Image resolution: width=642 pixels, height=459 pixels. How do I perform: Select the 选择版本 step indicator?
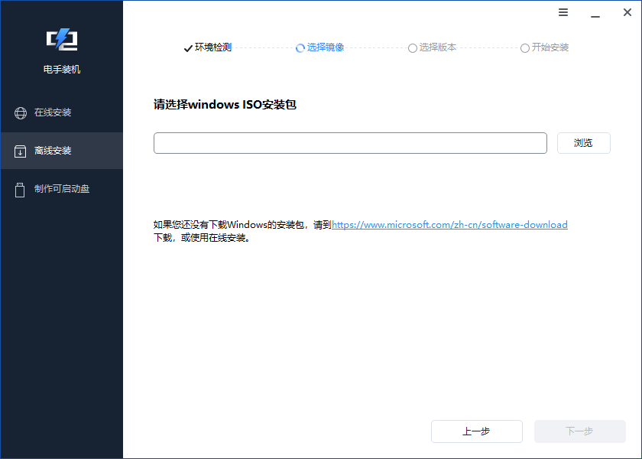[x=432, y=47]
